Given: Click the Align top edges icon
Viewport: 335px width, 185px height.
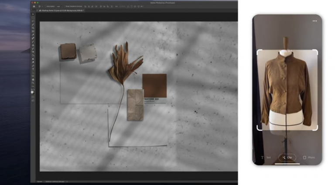Looking at the screenshot, I should click(101, 7).
